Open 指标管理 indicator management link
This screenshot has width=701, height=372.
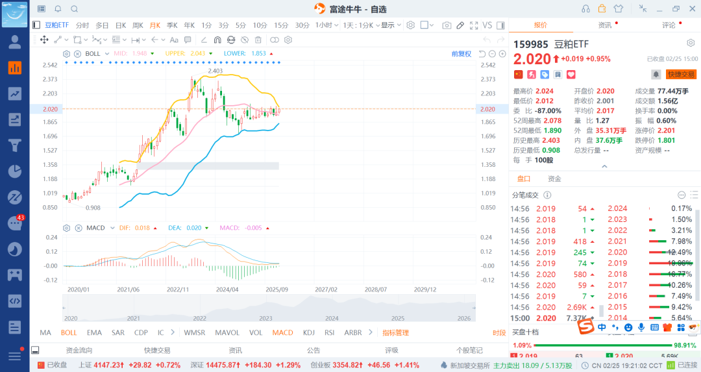[x=395, y=332]
